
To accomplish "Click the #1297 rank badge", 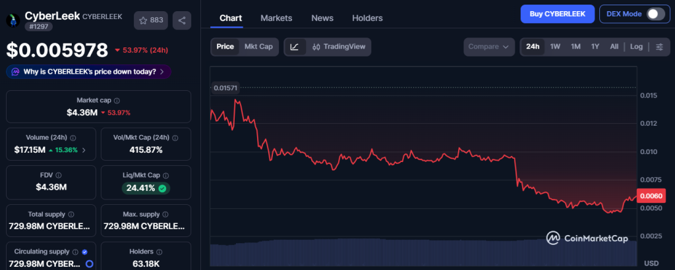I will click(39, 26).
